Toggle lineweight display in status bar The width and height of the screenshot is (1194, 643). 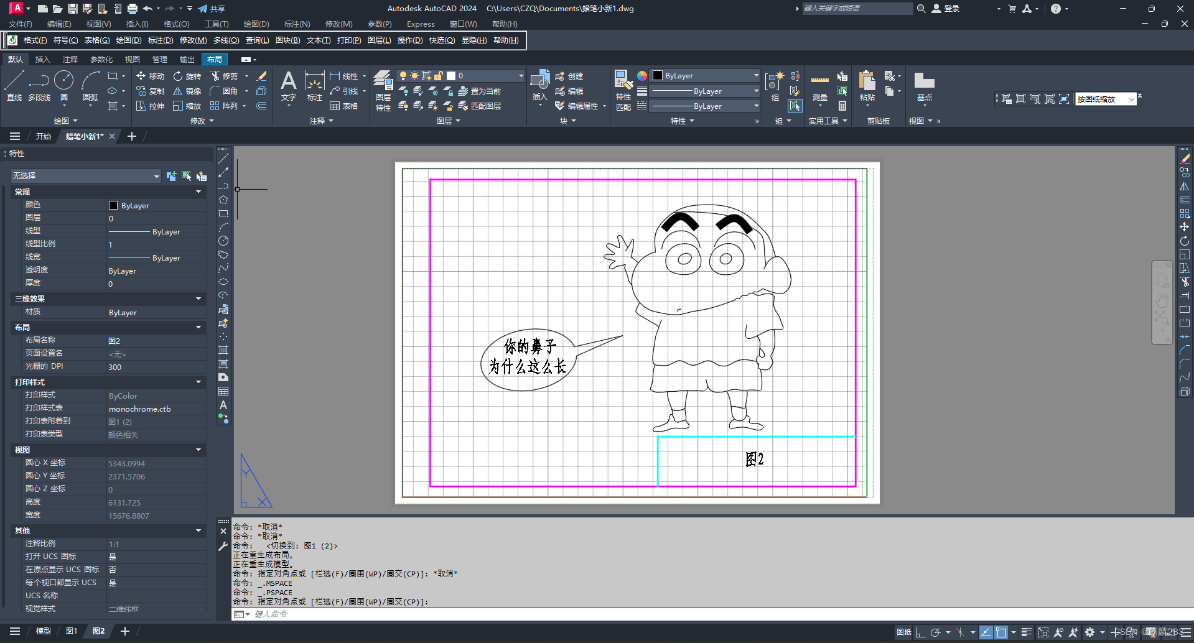click(x=1027, y=632)
